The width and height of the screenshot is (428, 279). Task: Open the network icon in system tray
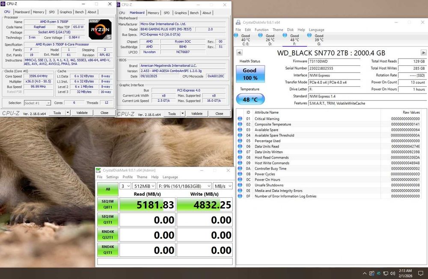click(x=386, y=273)
